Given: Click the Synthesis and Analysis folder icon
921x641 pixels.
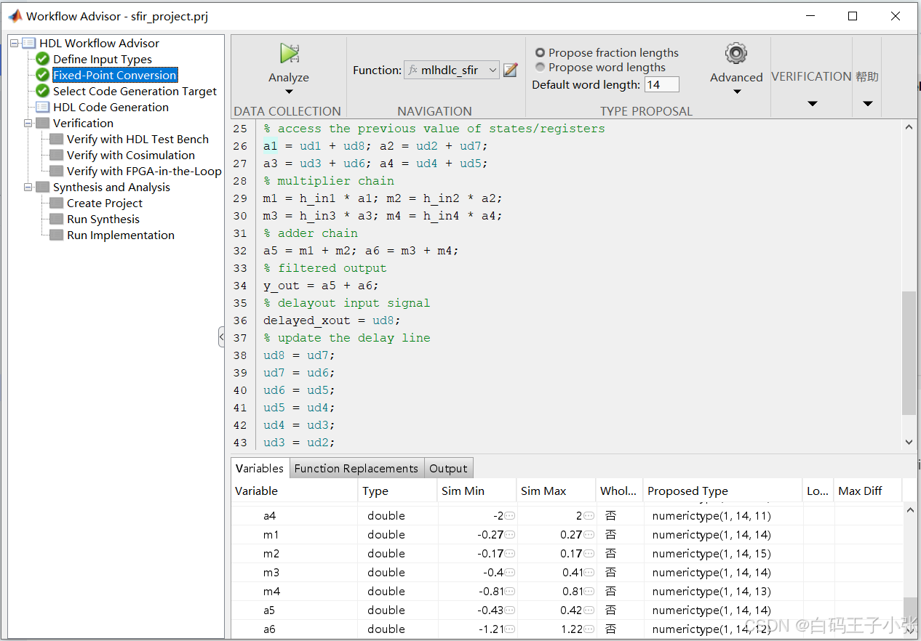Looking at the screenshot, I should point(43,187).
